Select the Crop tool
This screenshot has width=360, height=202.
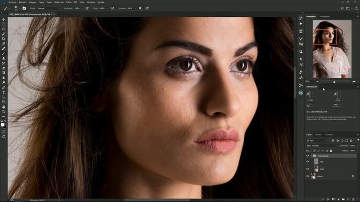[3, 39]
